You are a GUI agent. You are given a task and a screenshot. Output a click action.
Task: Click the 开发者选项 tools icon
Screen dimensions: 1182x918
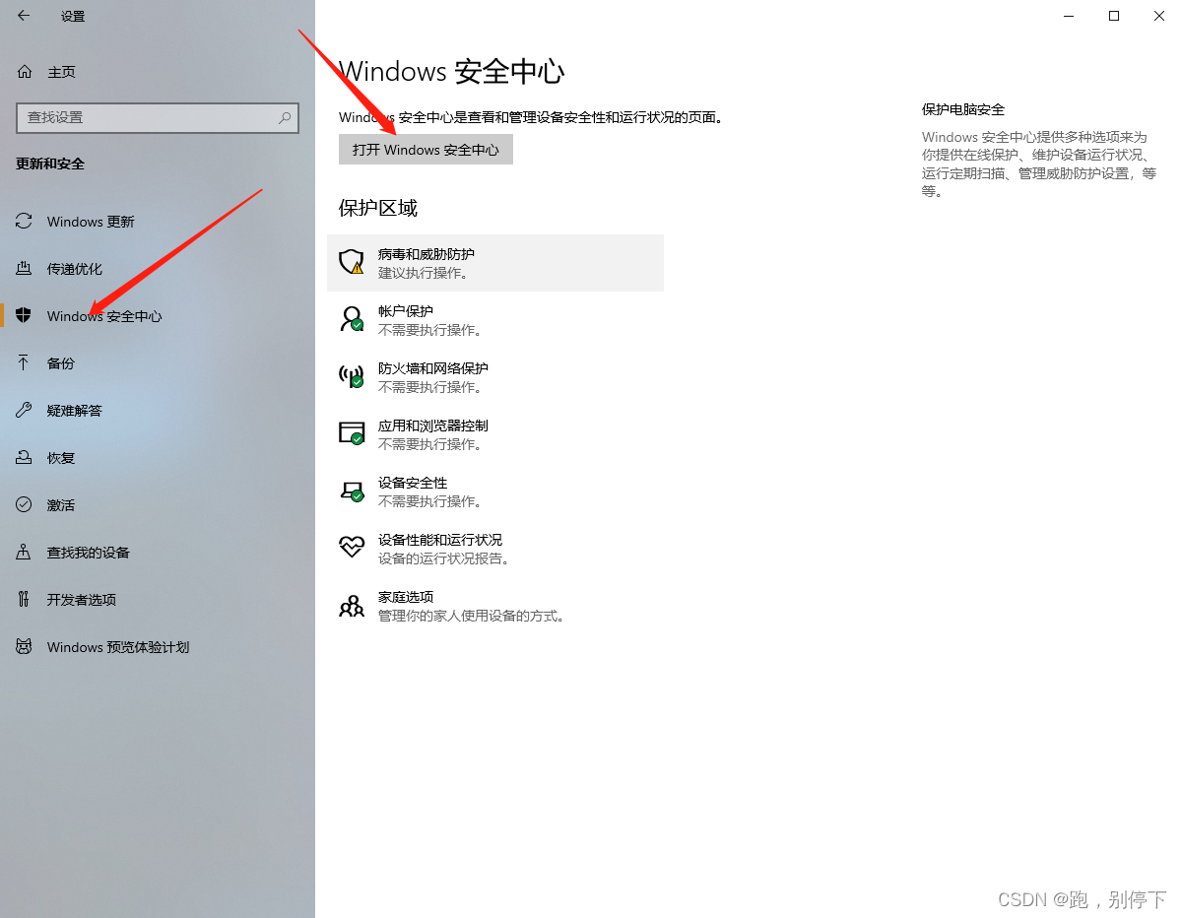(x=24, y=600)
